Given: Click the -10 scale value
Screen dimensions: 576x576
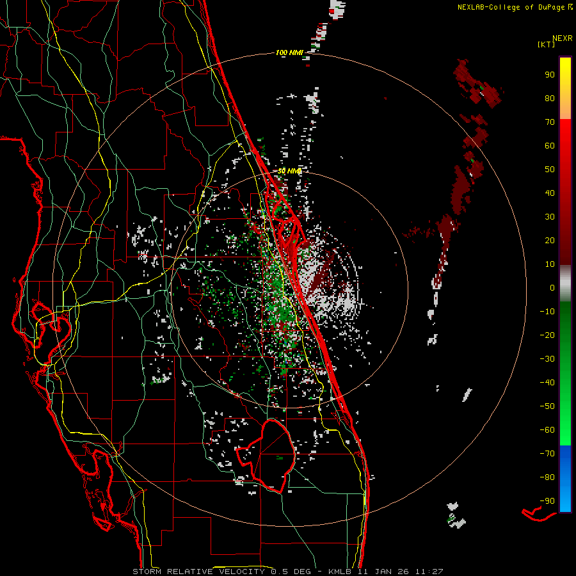Looking at the screenshot, I should [x=547, y=312].
